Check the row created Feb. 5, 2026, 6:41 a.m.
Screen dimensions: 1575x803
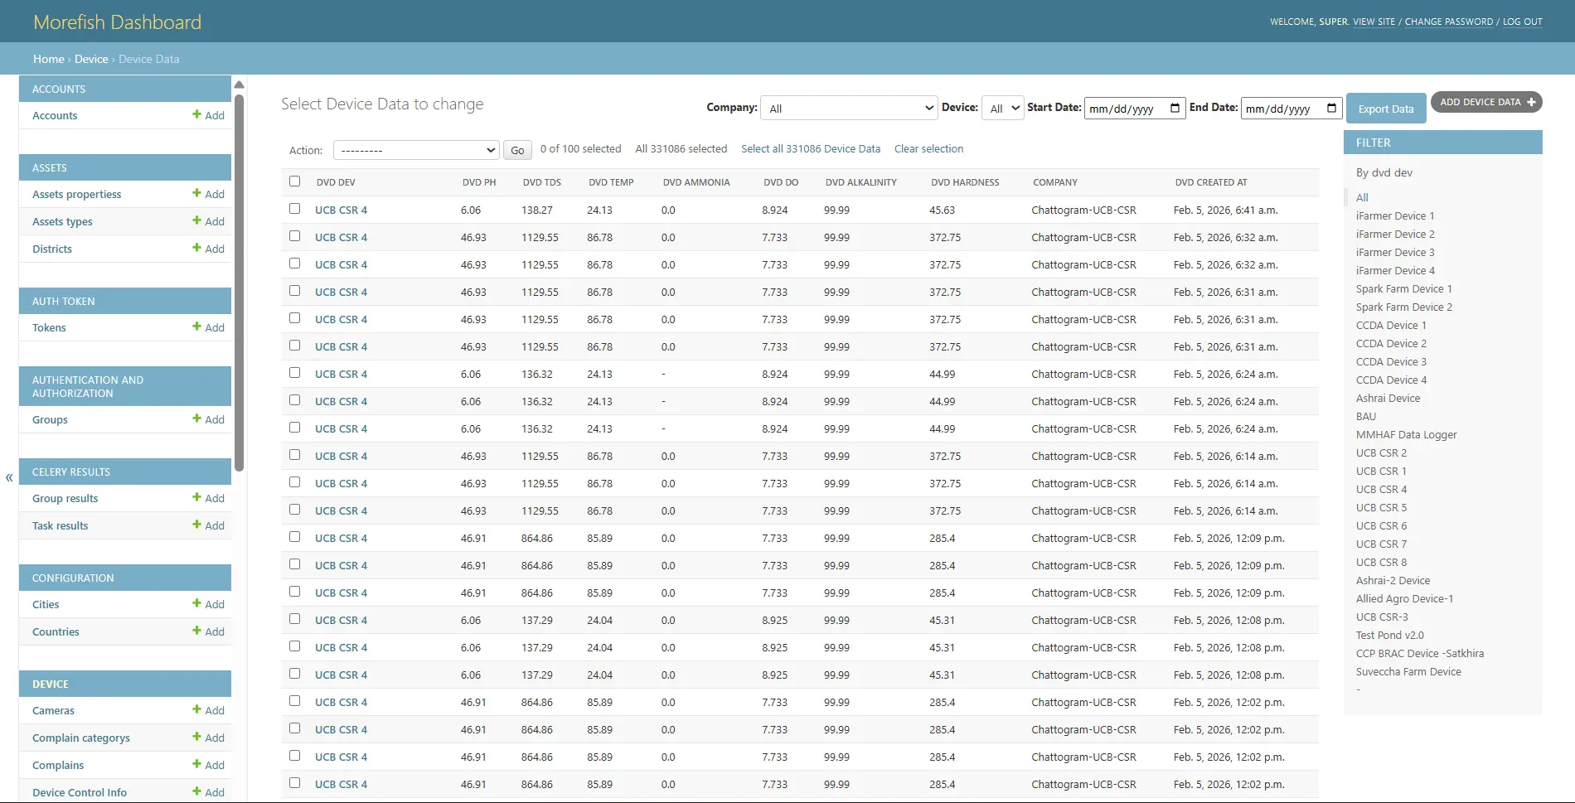[294, 209]
